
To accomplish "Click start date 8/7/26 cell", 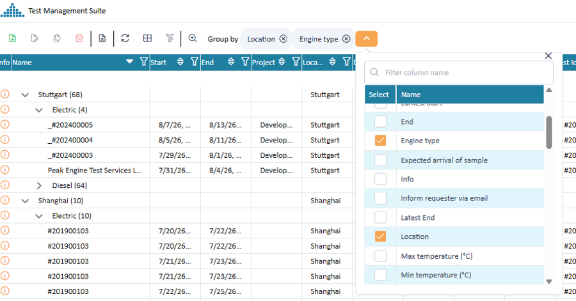I will coord(175,125).
